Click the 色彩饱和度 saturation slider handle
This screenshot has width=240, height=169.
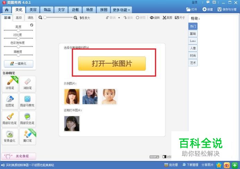pyautogui.click(x=18, y=46)
